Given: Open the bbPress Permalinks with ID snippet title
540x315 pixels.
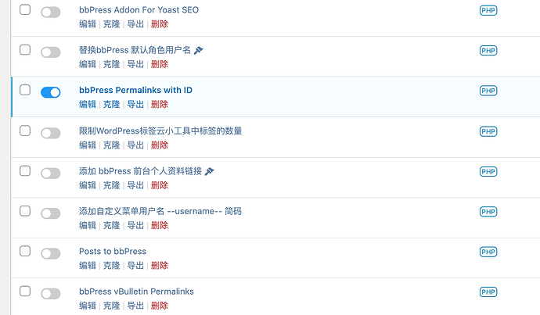Looking at the screenshot, I should [135, 90].
